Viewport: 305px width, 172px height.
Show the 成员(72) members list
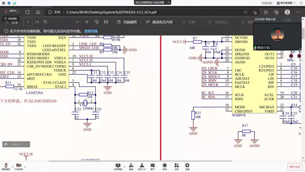[x=141, y=166]
